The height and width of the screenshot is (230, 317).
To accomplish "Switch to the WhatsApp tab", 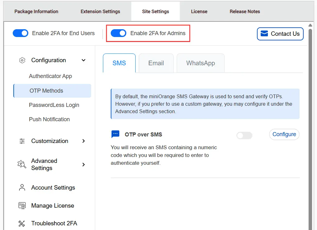I will [x=200, y=63].
